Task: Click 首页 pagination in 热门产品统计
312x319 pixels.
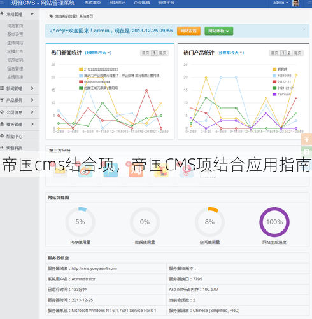Action: [274, 53]
